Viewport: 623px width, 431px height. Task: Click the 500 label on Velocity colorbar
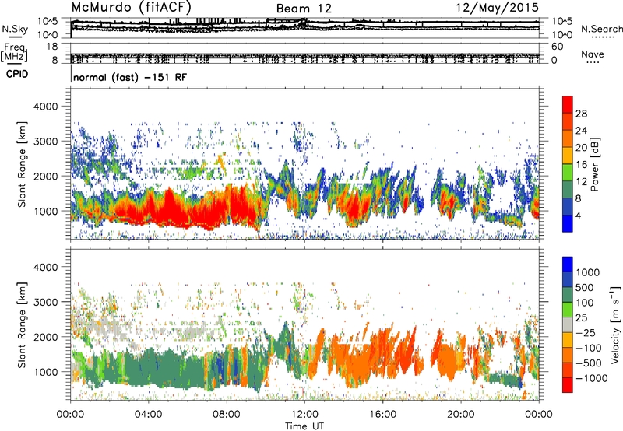tap(584, 287)
